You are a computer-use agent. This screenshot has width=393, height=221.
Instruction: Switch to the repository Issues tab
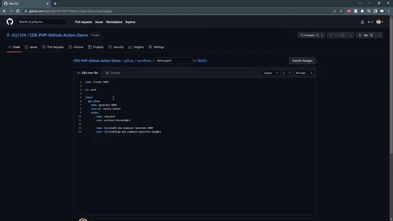(31, 47)
